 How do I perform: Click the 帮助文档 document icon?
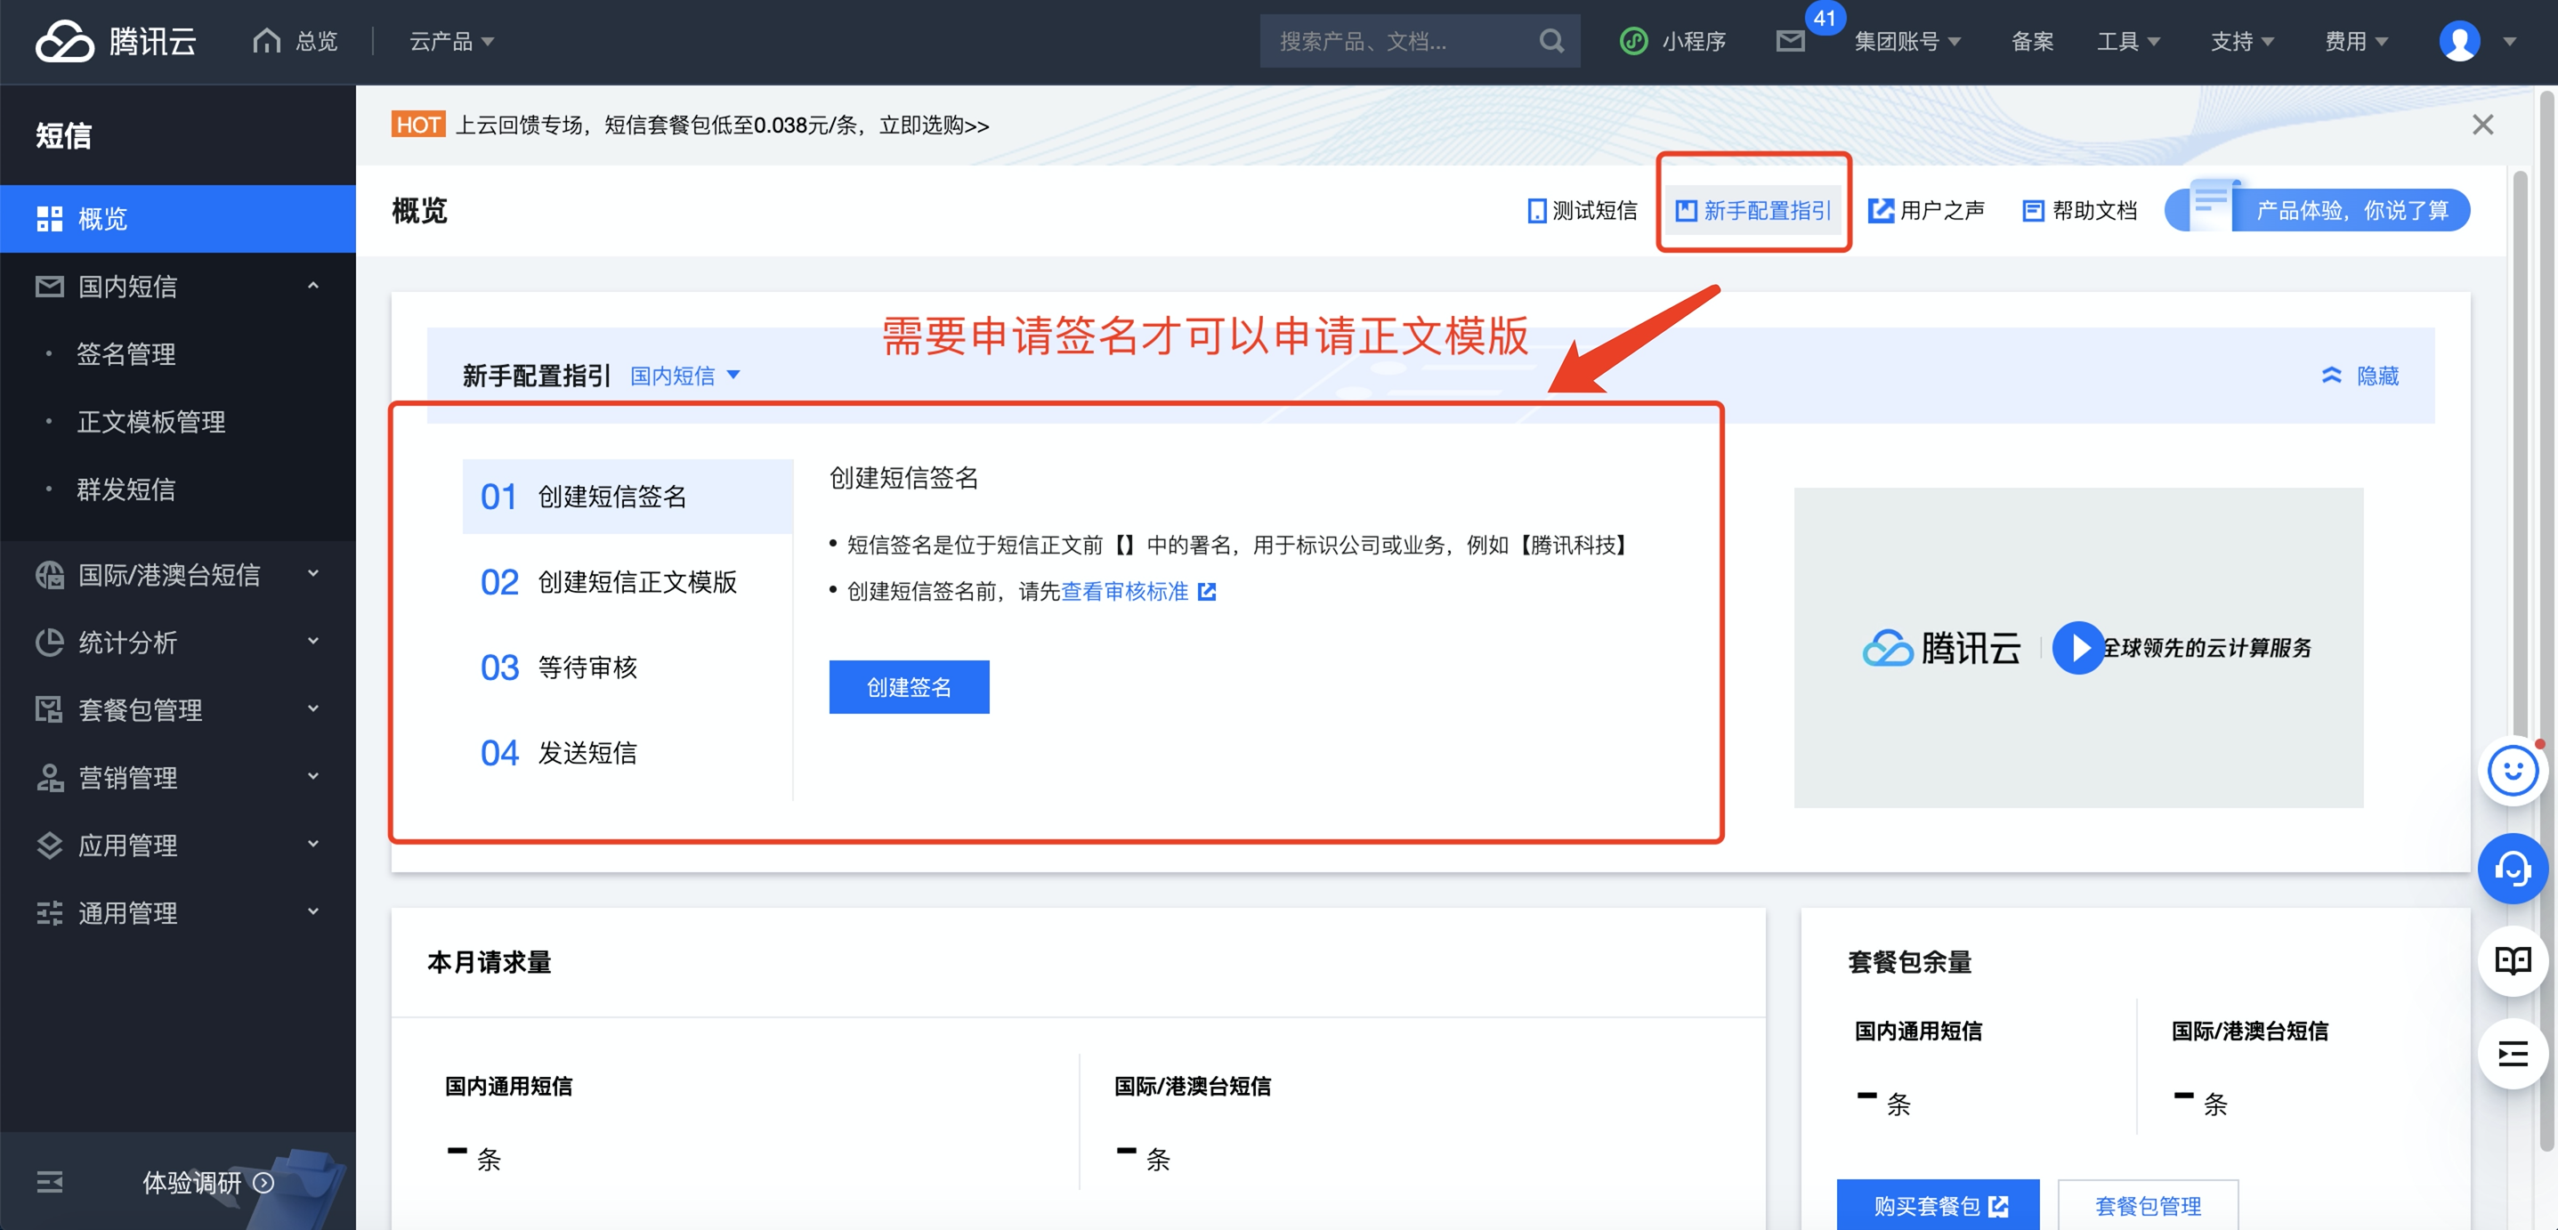click(x=2033, y=210)
